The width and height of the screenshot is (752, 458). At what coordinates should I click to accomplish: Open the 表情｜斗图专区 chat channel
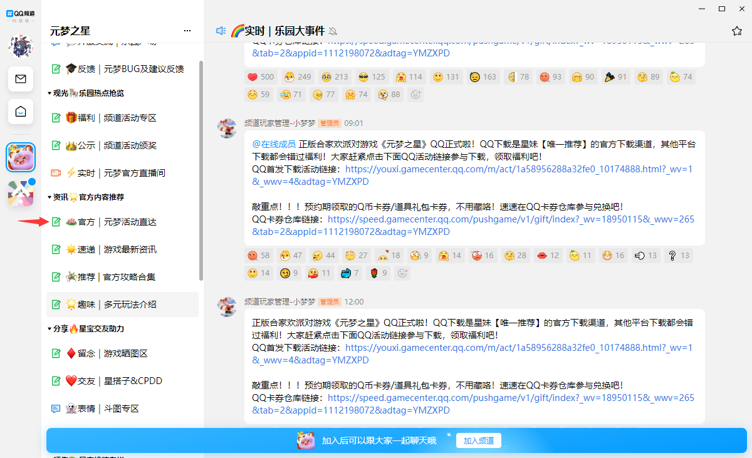click(x=122, y=409)
